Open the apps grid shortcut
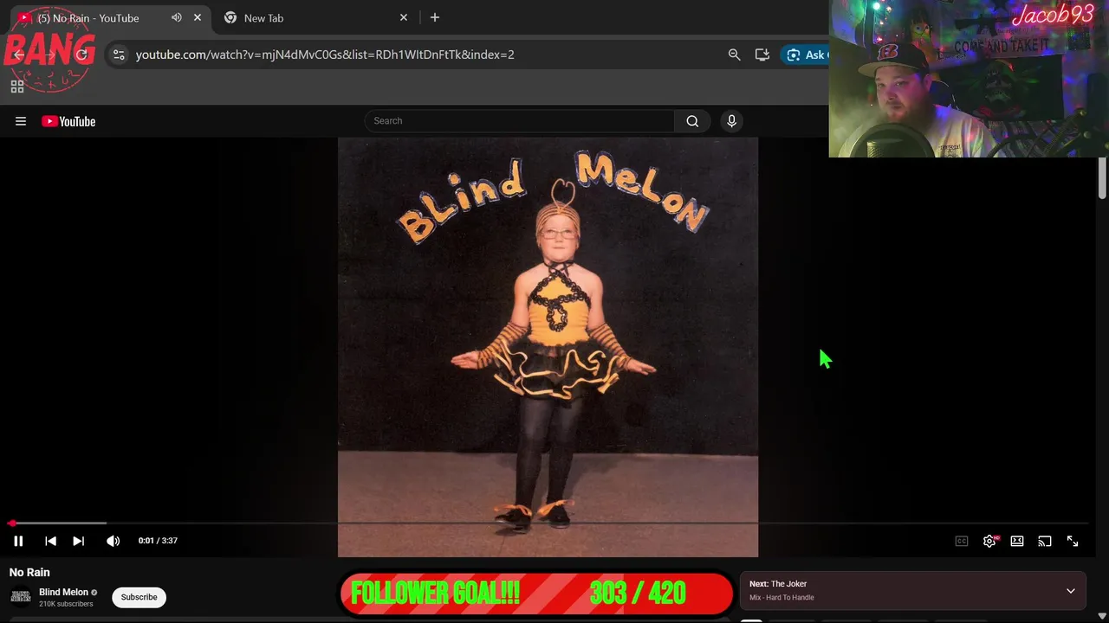This screenshot has width=1109, height=623. click(16, 87)
